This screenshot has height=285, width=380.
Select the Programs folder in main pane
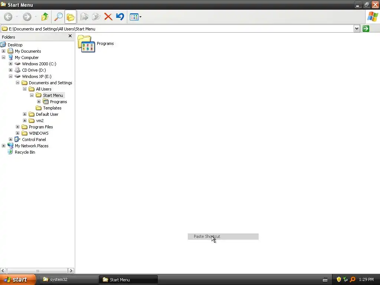coord(96,44)
